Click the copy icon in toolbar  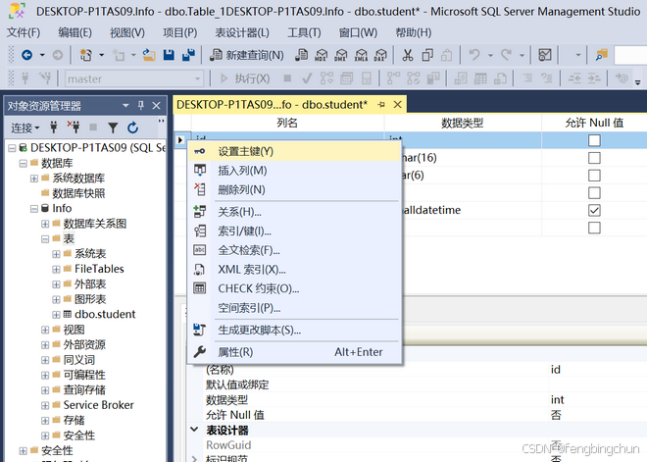click(x=427, y=55)
